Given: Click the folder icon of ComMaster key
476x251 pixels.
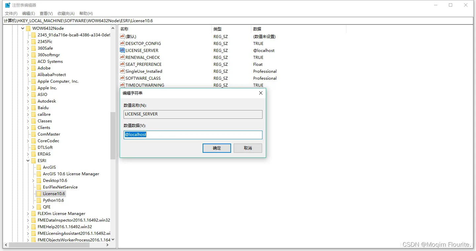Looking at the screenshot, I should click(33, 134).
